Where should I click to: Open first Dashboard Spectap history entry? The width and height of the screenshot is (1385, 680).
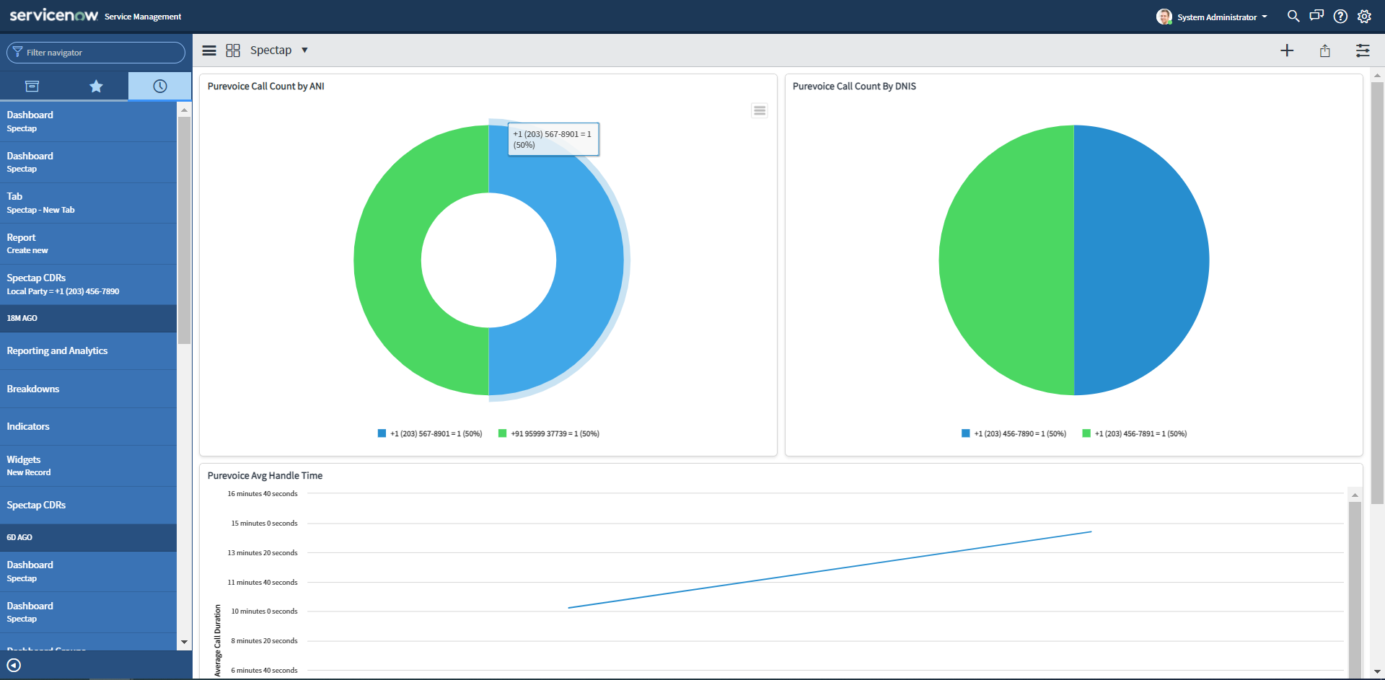point(88,121)
